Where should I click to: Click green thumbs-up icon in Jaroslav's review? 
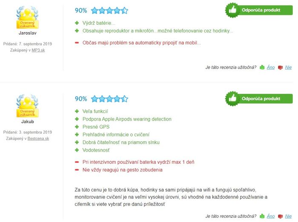click(x=262, y=67)
